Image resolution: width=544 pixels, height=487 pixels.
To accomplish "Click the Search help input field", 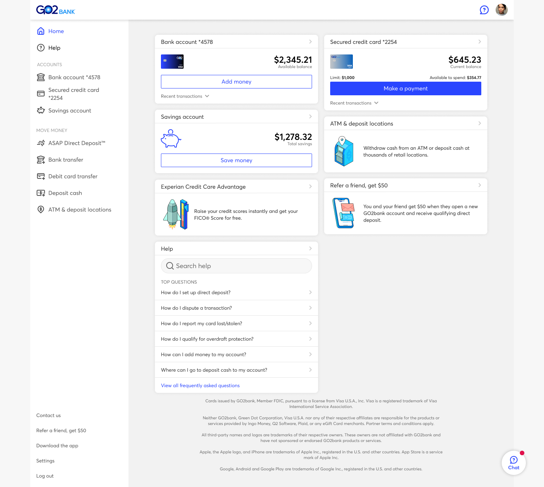I will (x=236, y=266).
